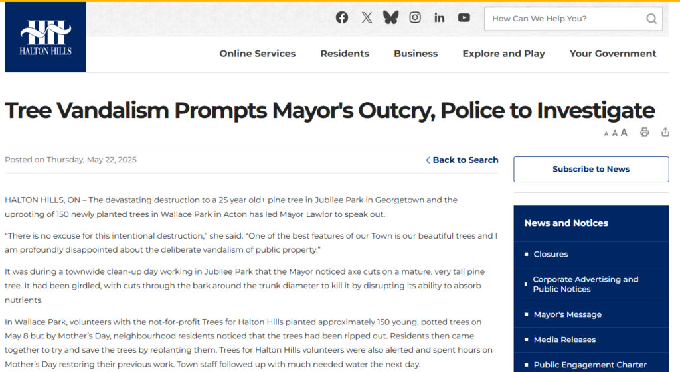Open the News and Notices sidebar heading
The image size is (680, 372).
tap(566, 223)
